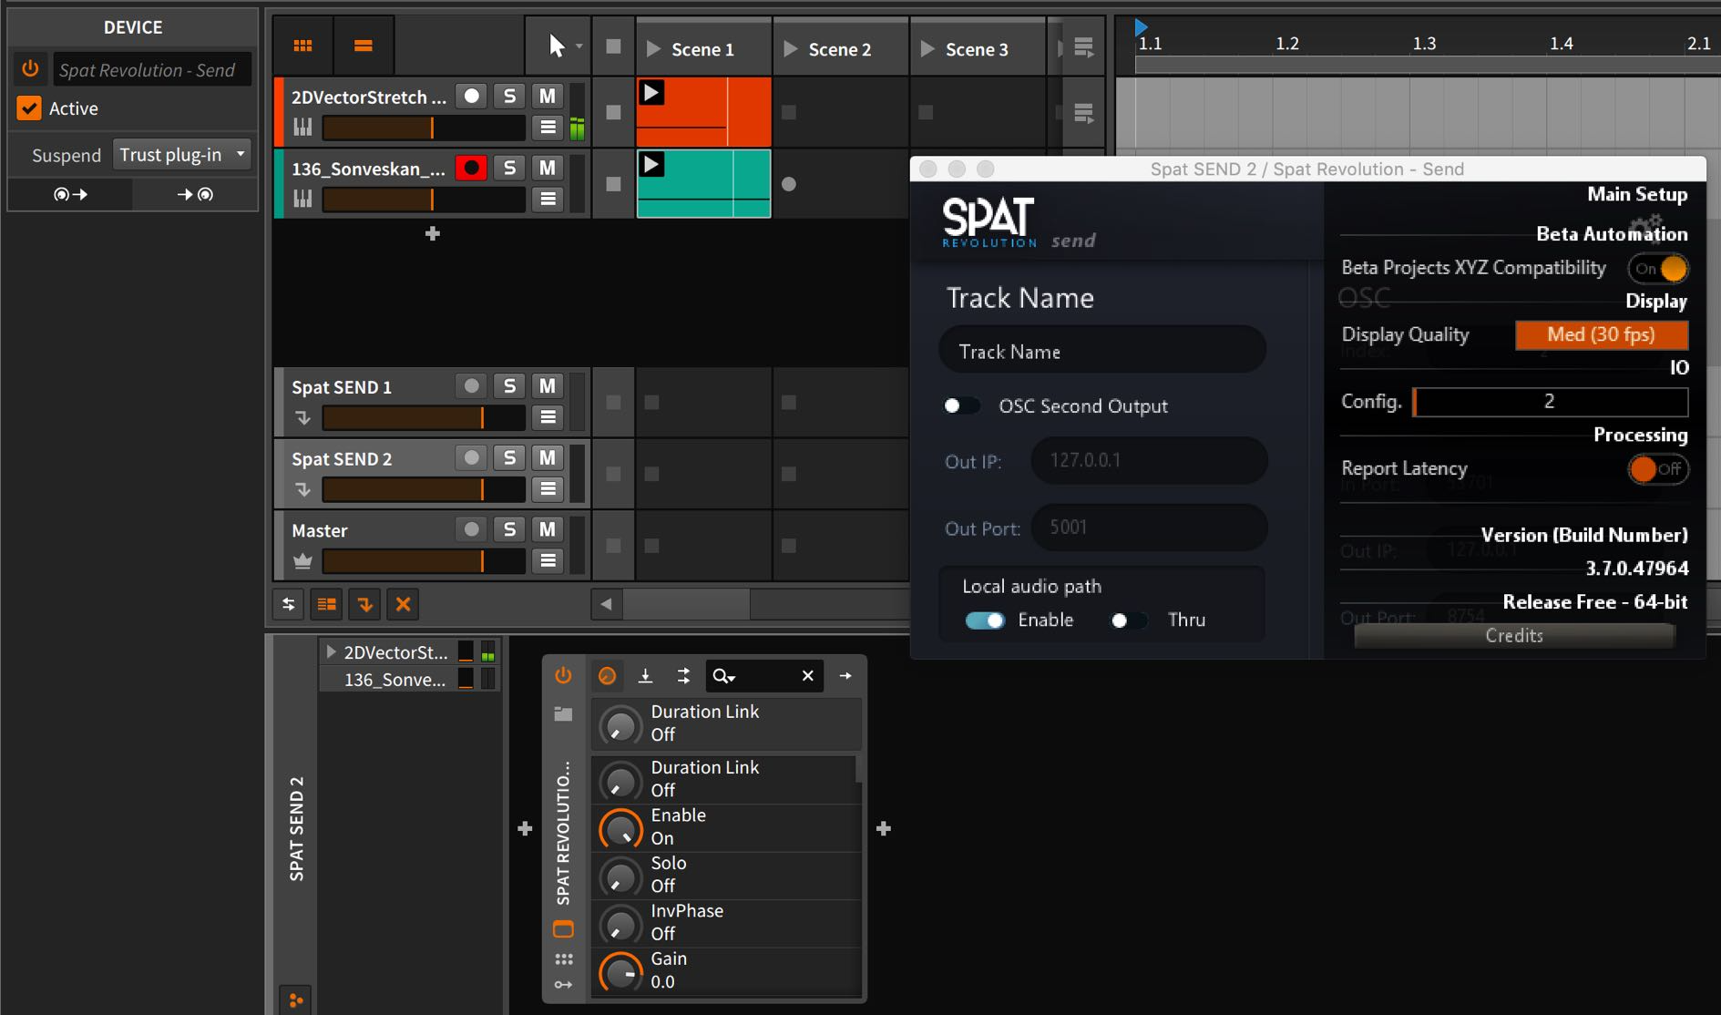Turn off Beta Projects XYZ Compatibility
This screenshot has height=1015, width=1721.
click(1658, 269)
